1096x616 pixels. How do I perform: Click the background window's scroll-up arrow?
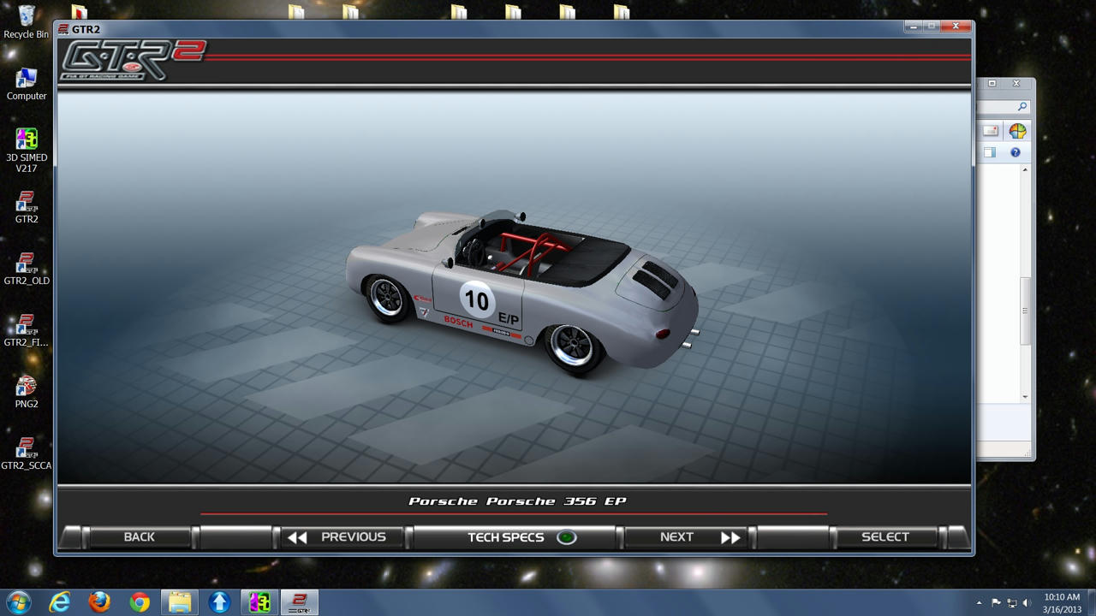[1025, 170]
